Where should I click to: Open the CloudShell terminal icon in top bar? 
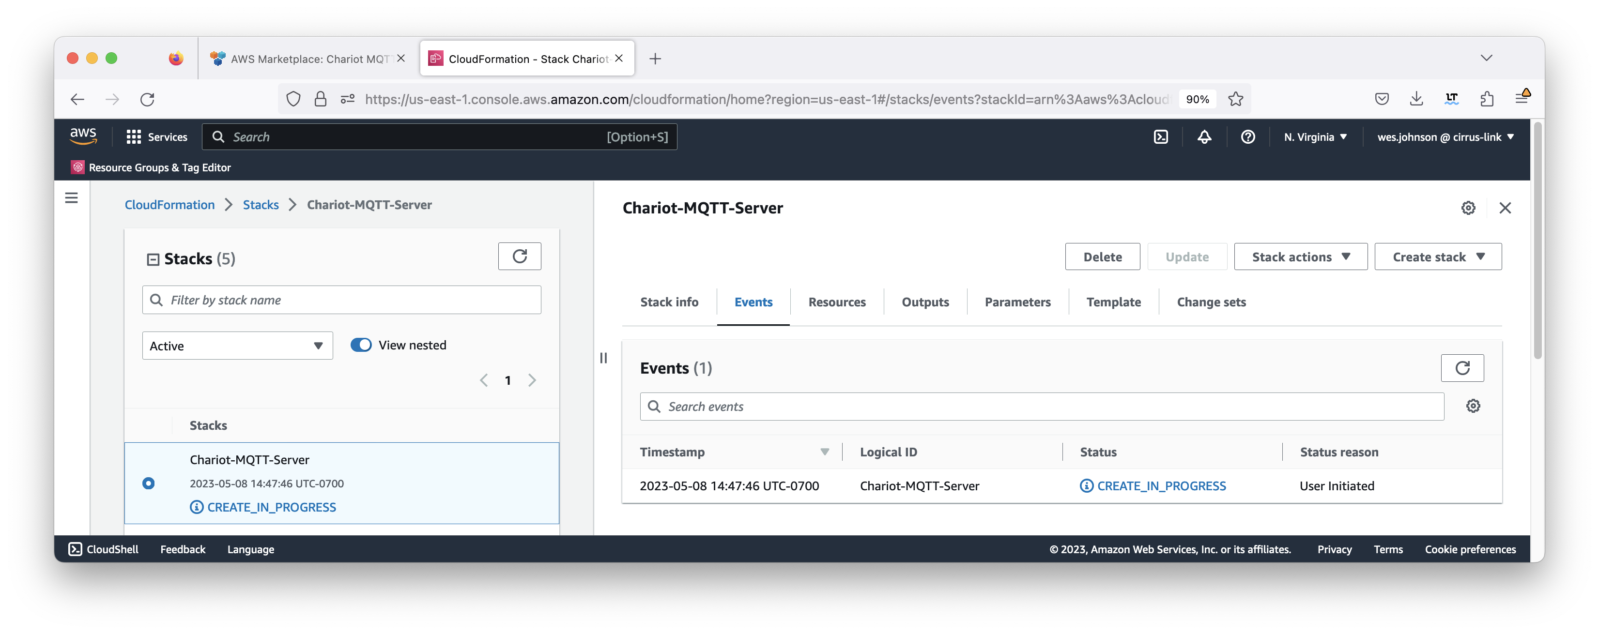coord(1160,136)
